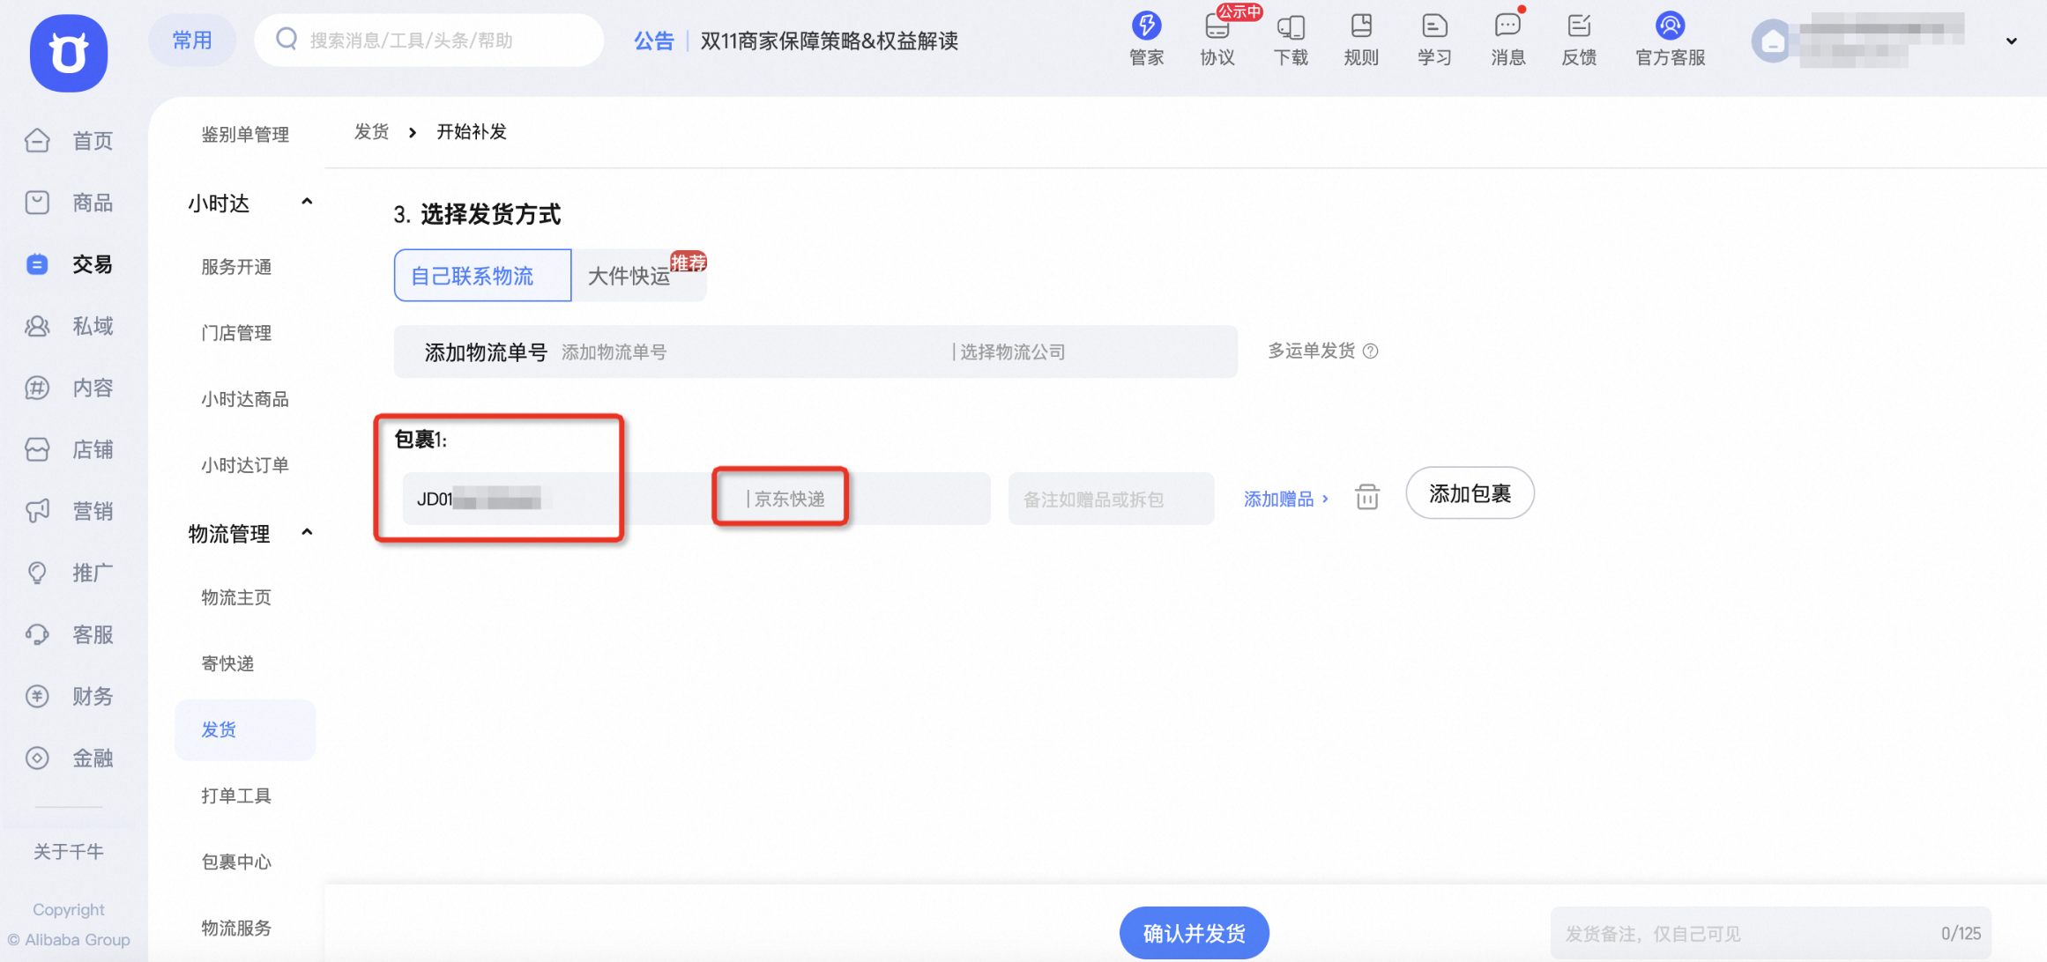Image resolution: width=2047 pixels, height=962 pixels.
Task: Click the 常用 button
Action: (x=192, y=40)
